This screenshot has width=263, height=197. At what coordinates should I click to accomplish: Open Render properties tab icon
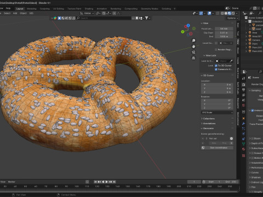[243, 85]
